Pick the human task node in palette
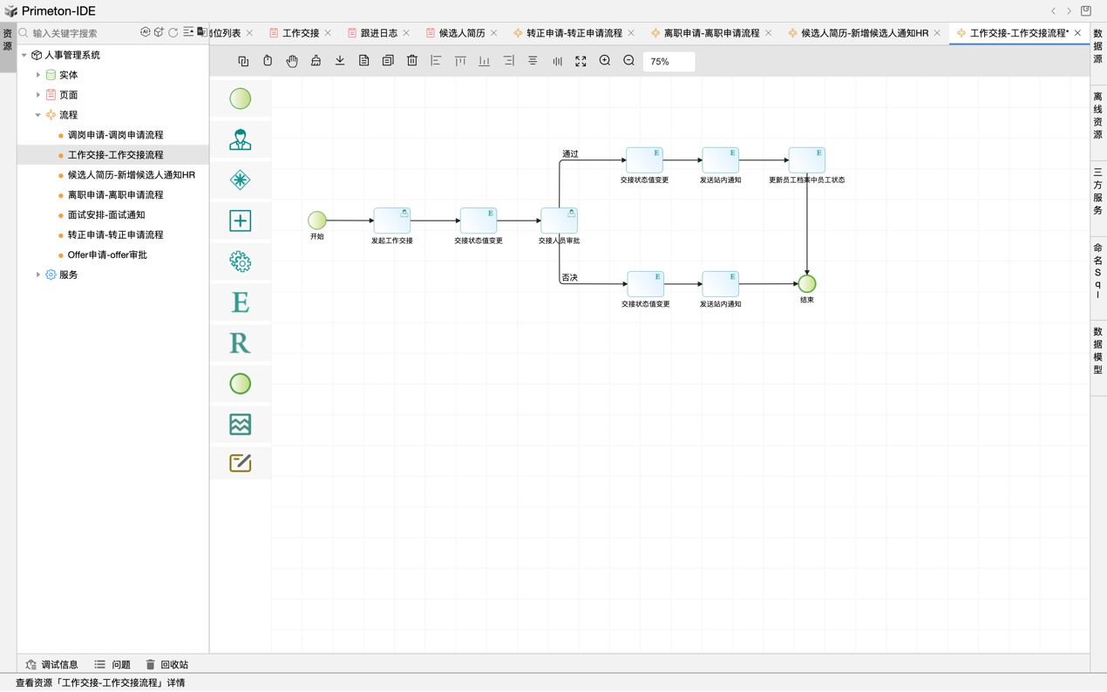1107x692 pixels. [x=241, y=139]
